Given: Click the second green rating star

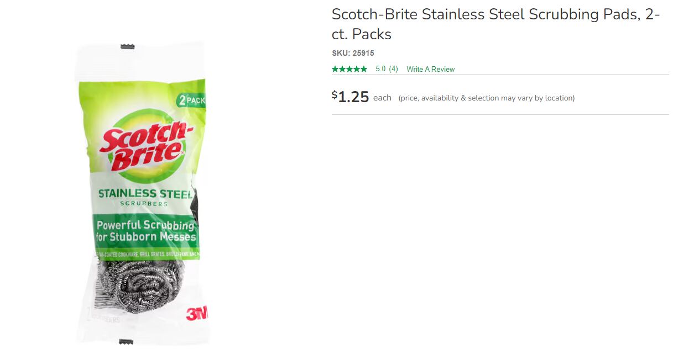Looking at the screenshot, I should (342, 68).
